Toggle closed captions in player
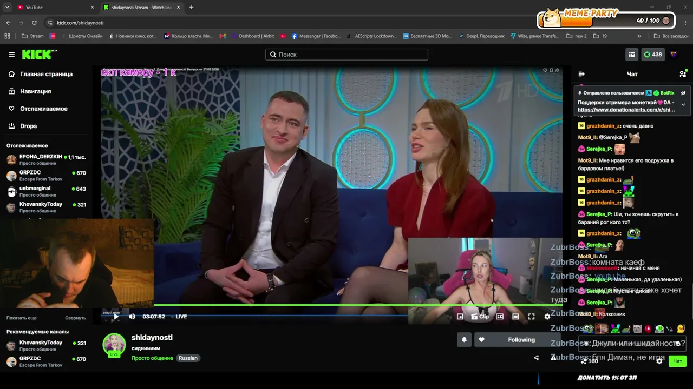 (x=500, y=317)
